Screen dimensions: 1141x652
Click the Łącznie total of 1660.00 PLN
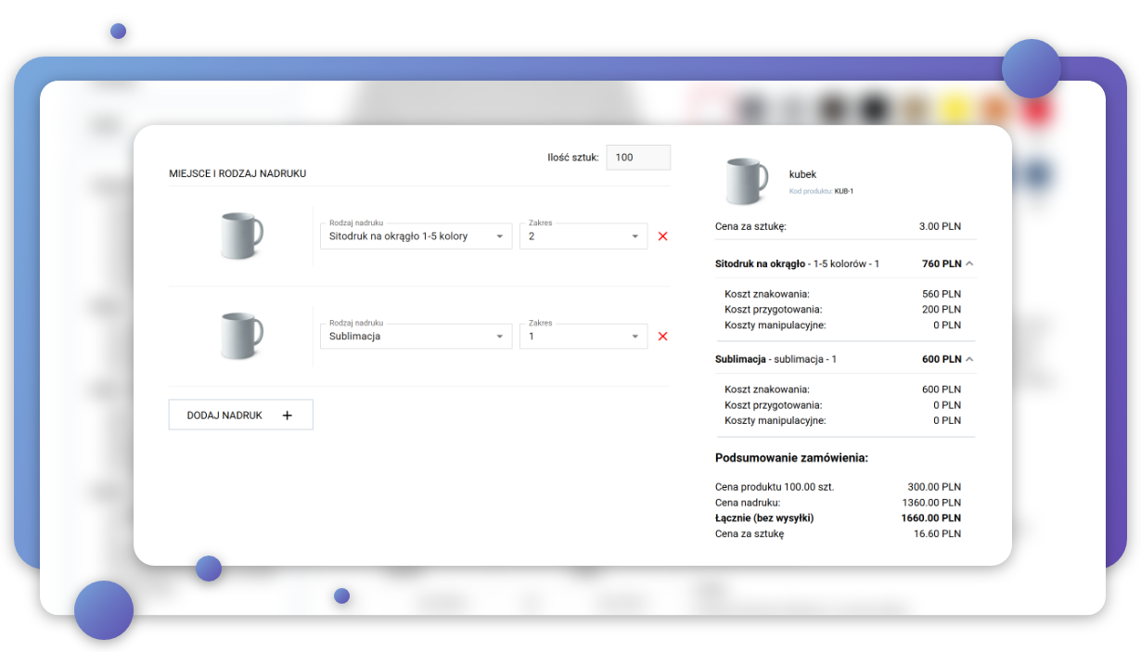click(930, 518)
